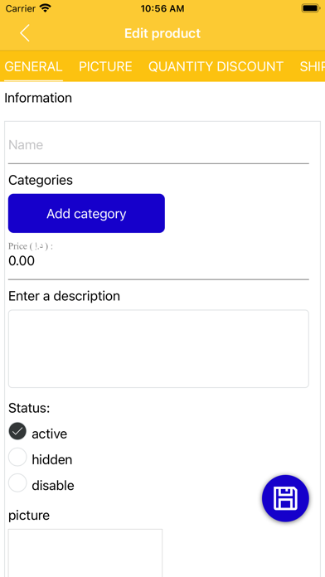Click inside the description text area
325x577 pixels.
pyautogui.click(x=158, y=349)
